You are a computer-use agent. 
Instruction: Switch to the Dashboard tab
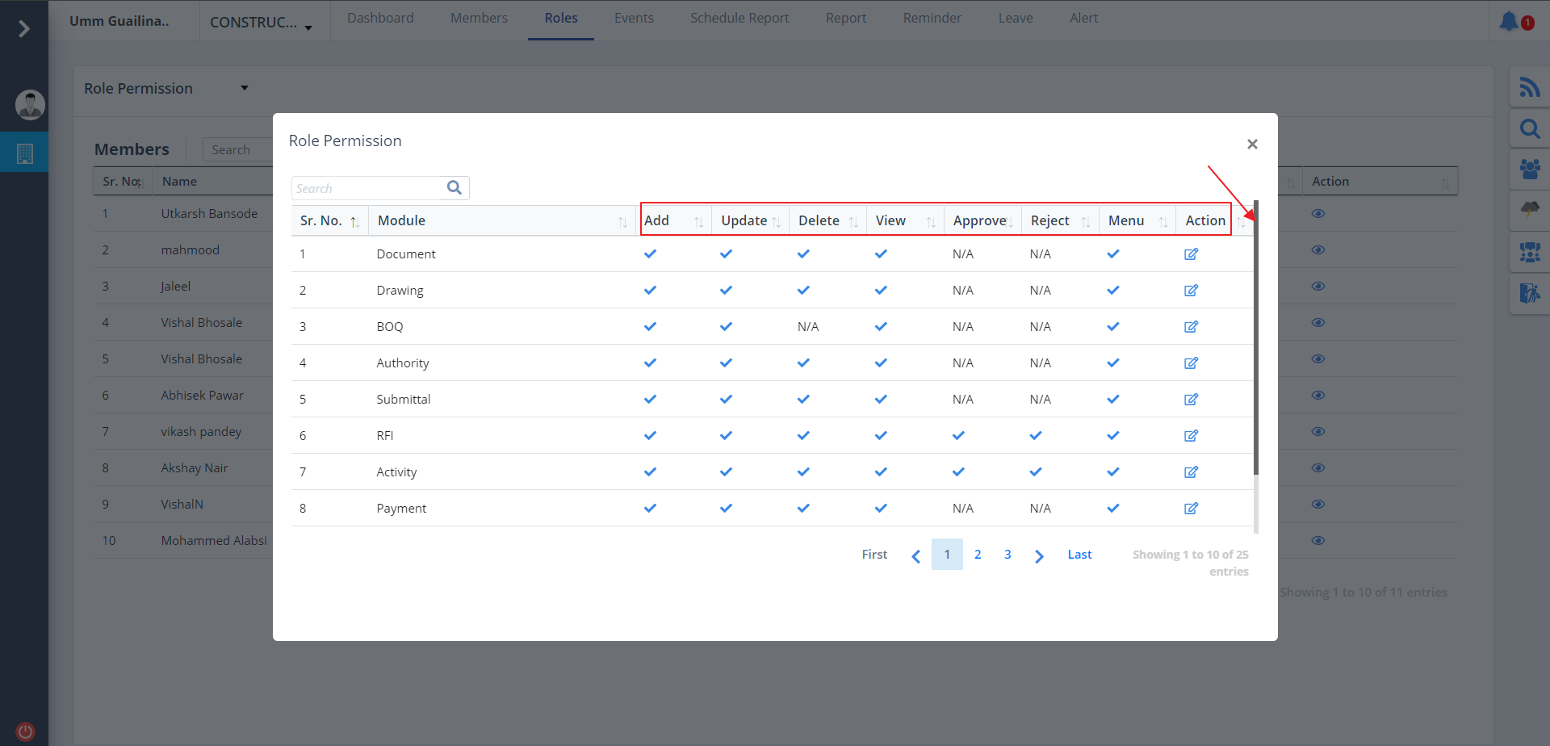[380, 19]
